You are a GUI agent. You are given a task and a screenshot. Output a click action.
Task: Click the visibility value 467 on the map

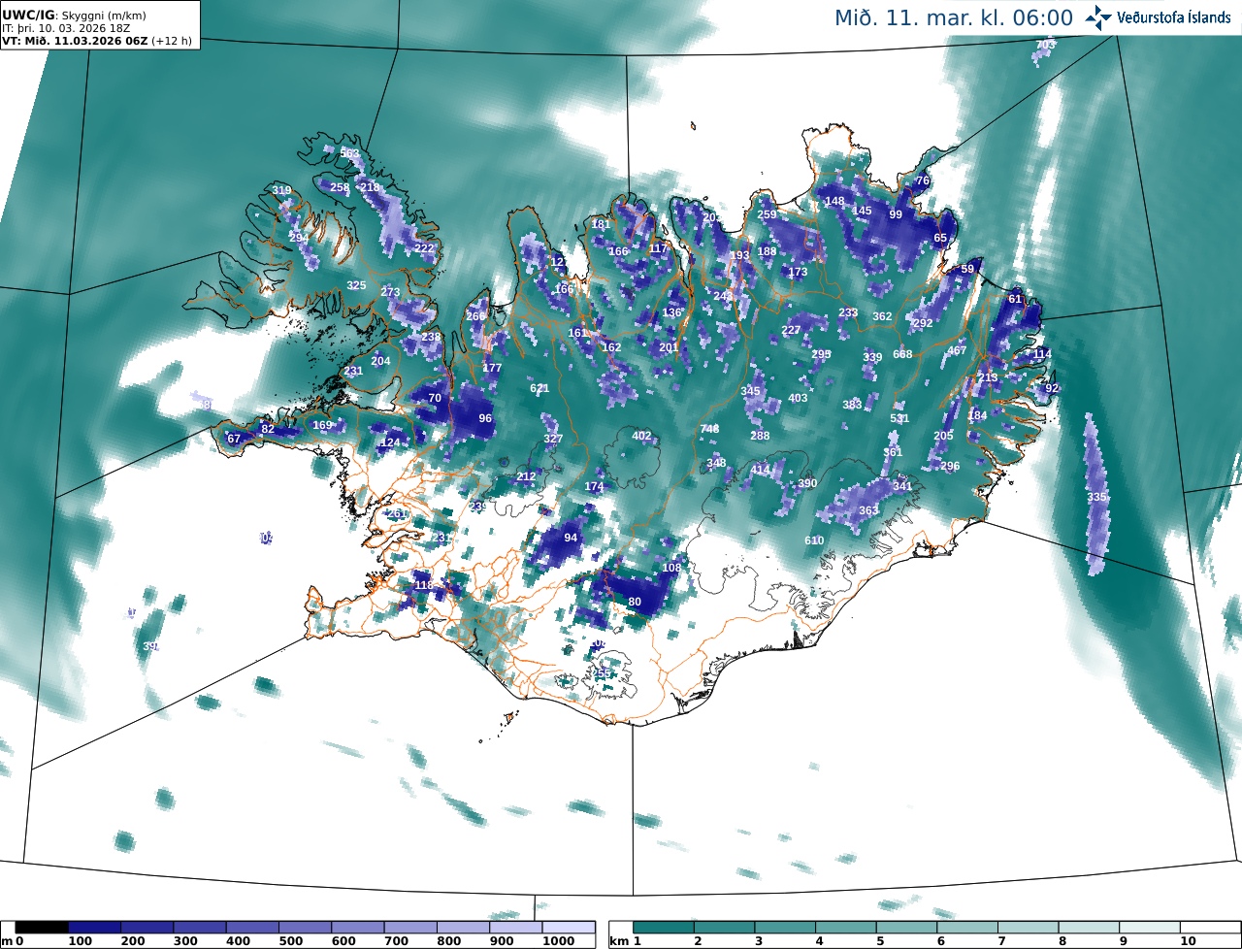click(957, 350)
